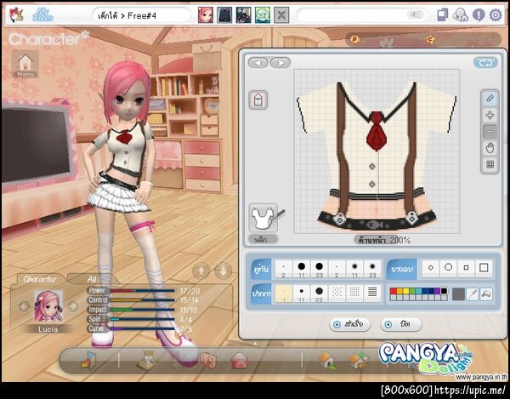
Task: Click the room name field Free#4
Action: coord(141,15)
